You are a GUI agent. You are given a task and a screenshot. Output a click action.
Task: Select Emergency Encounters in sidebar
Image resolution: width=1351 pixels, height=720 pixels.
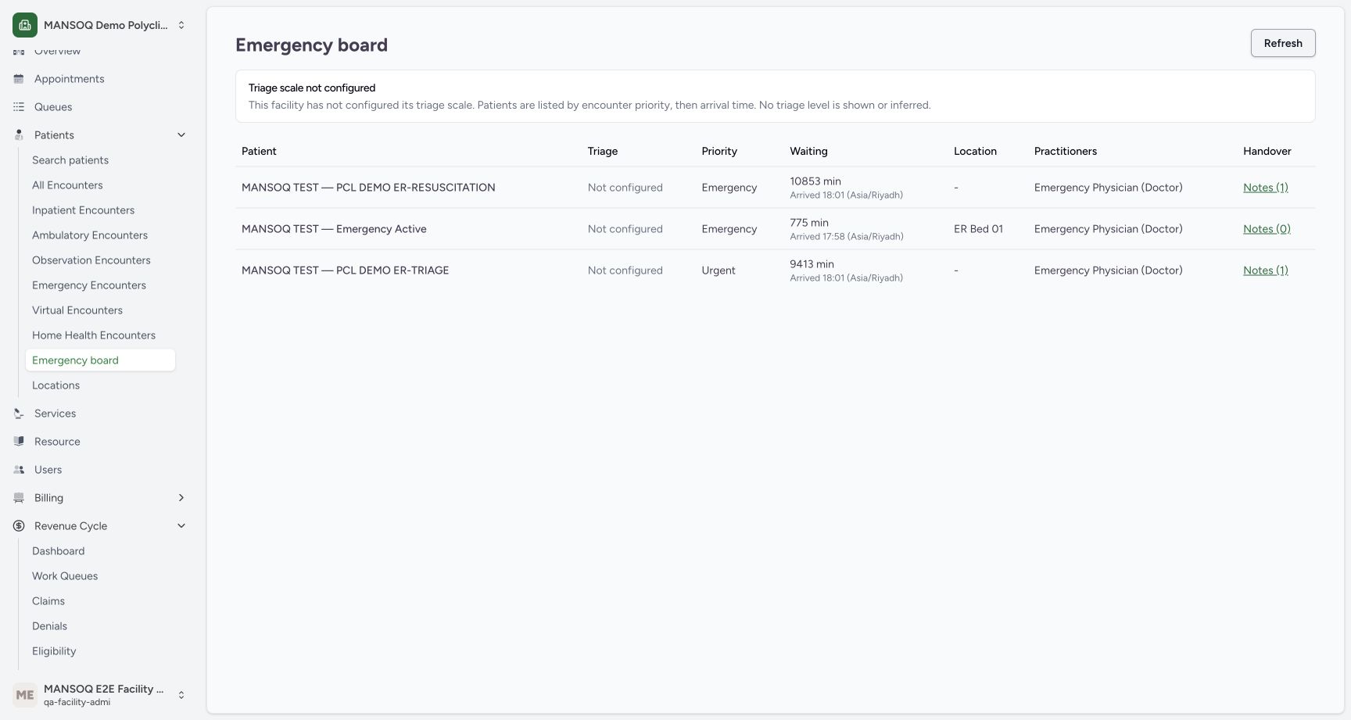coord(89,285)
